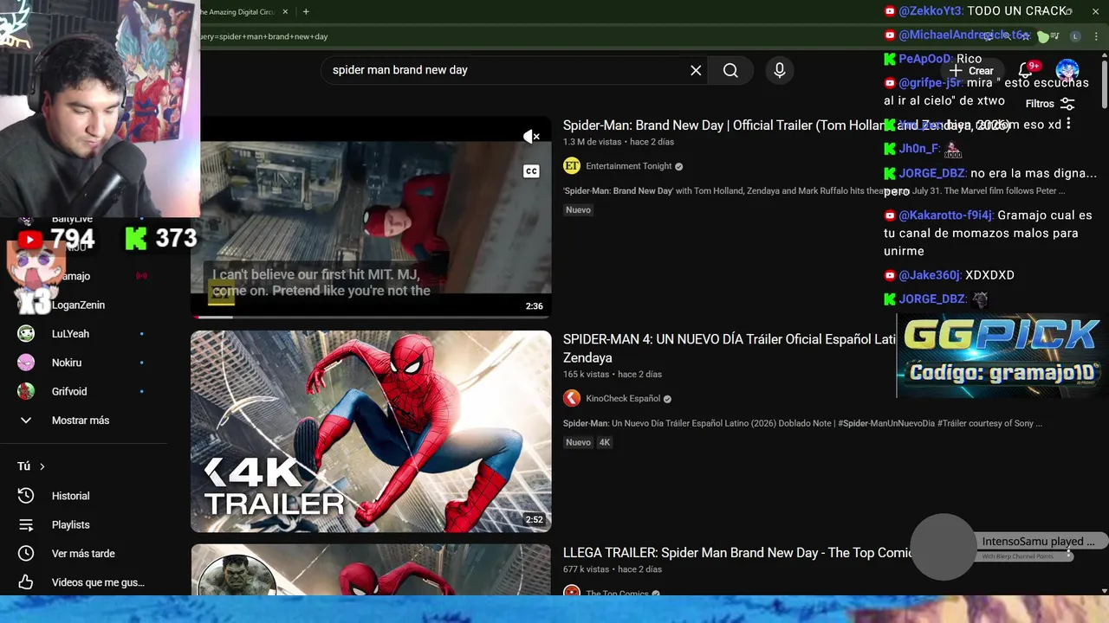Open the three-dot menu on the first video
The height and width of the screenshot is (623, 1109).
click(1068, 125)
